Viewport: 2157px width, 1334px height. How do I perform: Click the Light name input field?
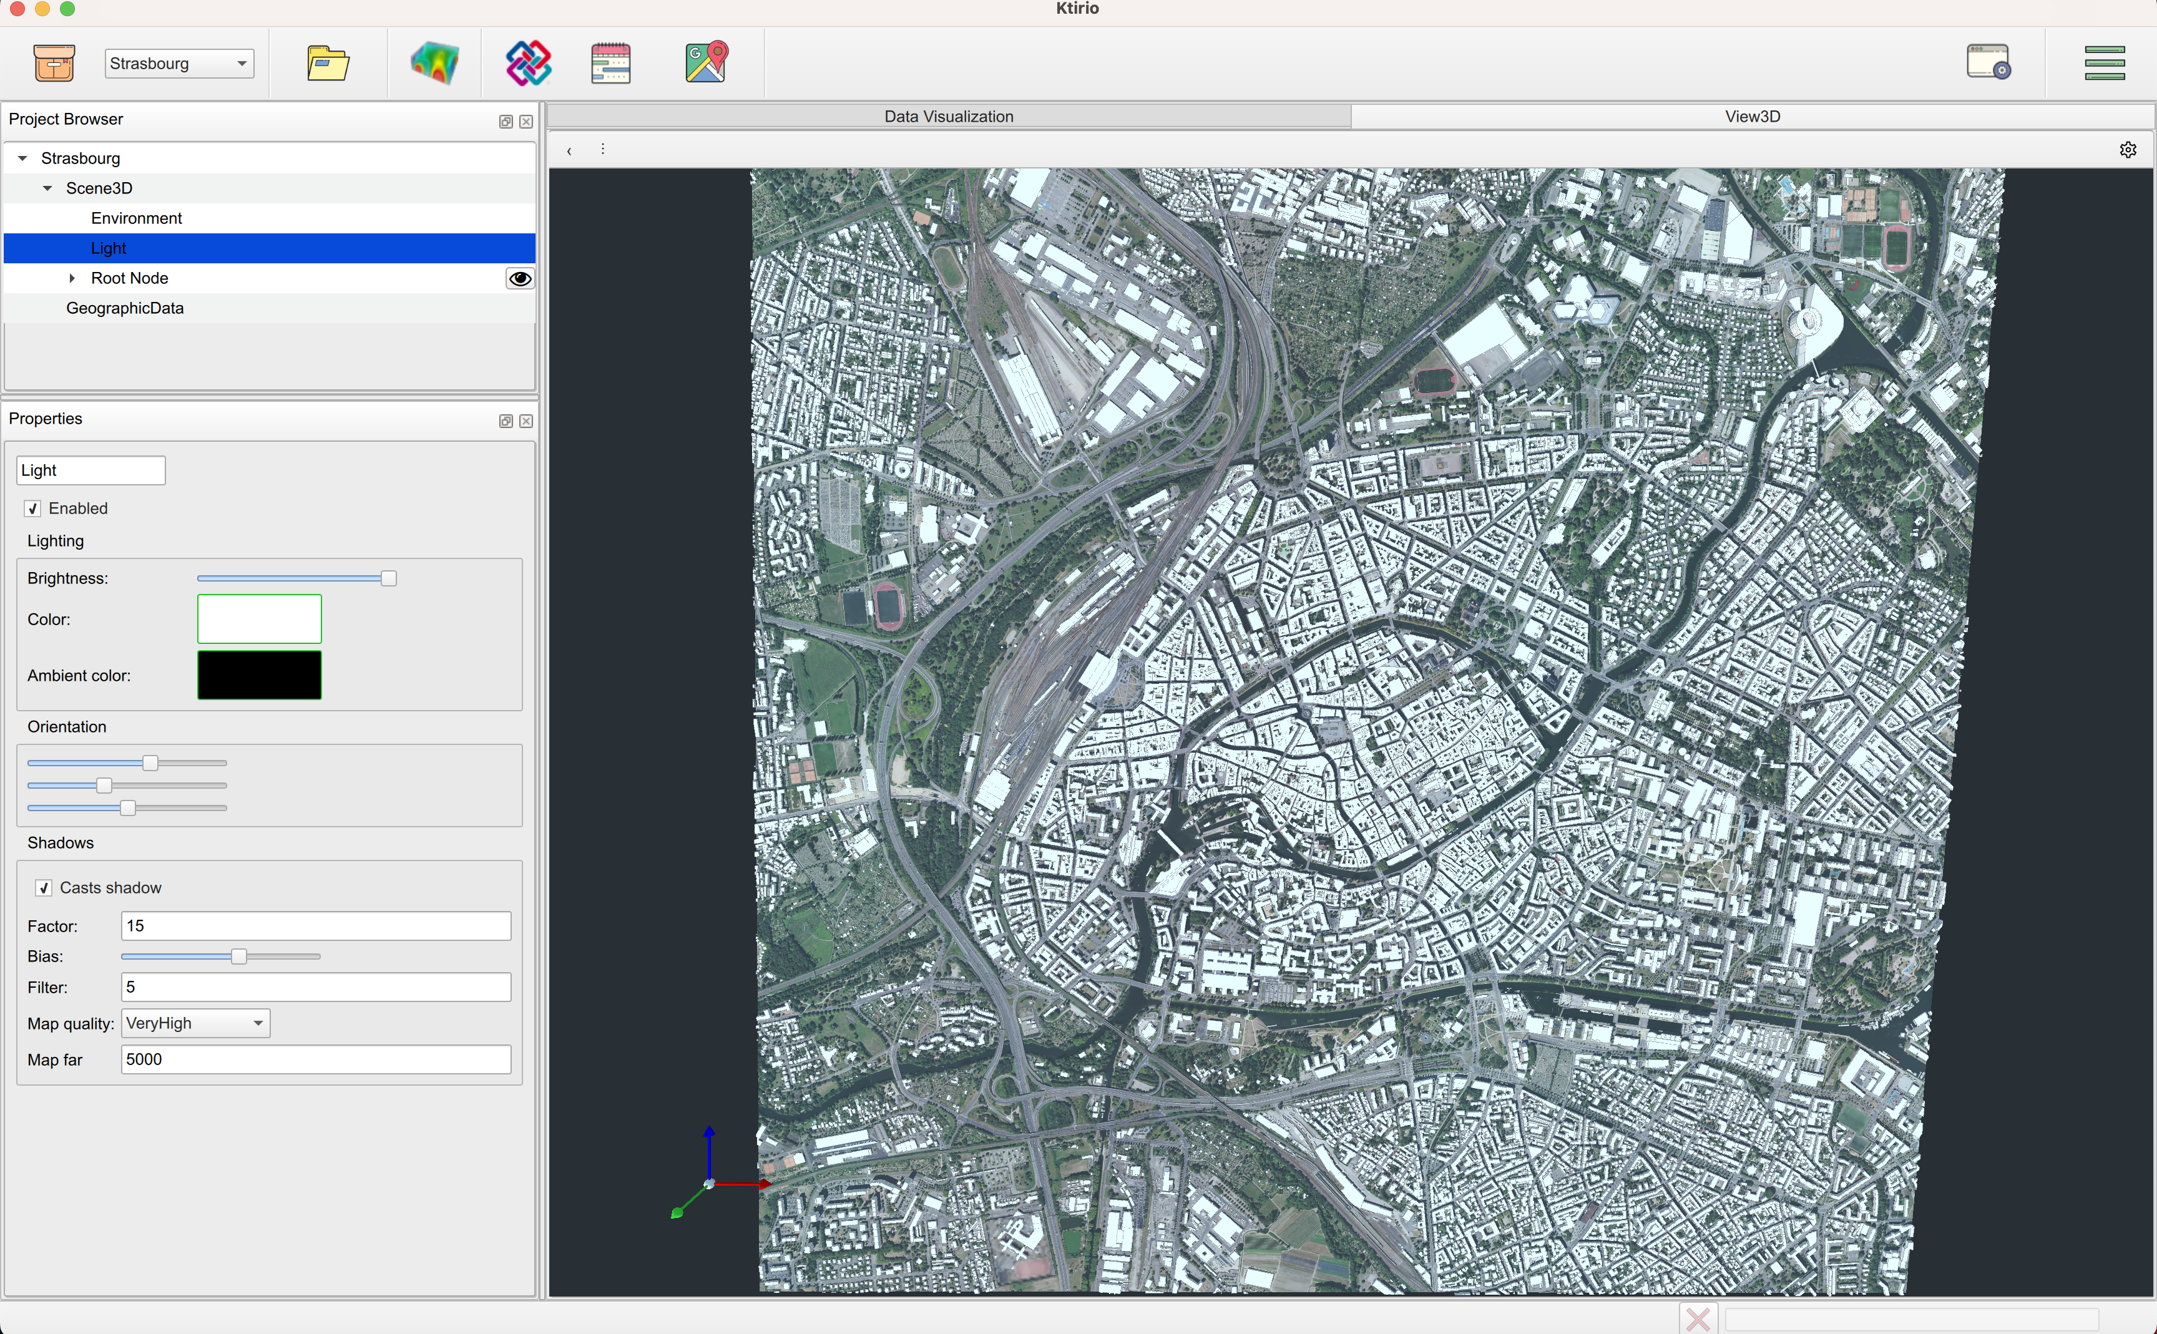click(x=91, y=471)
